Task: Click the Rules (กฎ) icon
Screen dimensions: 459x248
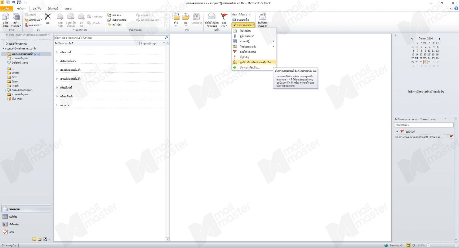Action: pyautogui.click(x=186, y=17)
